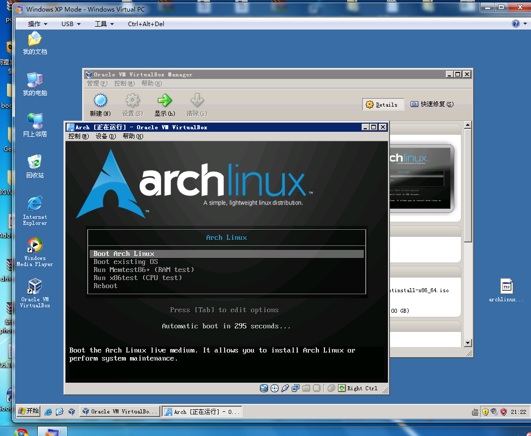The image size is (531, 436).
Task: Select the 'Run Memtest86+ (RAM test)' entry
Action: click(x=227, y=270)
